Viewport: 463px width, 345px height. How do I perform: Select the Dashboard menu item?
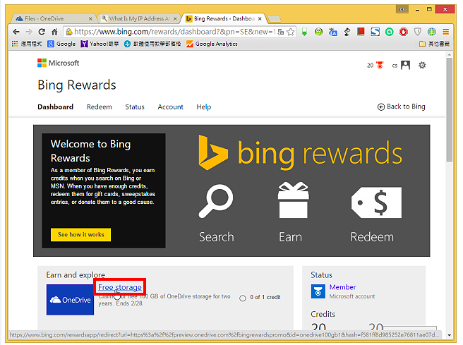[56, 107]
